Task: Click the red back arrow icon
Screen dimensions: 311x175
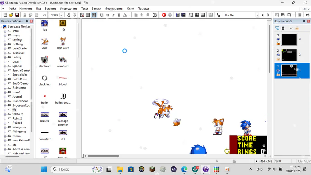Action: click(164, 15)
